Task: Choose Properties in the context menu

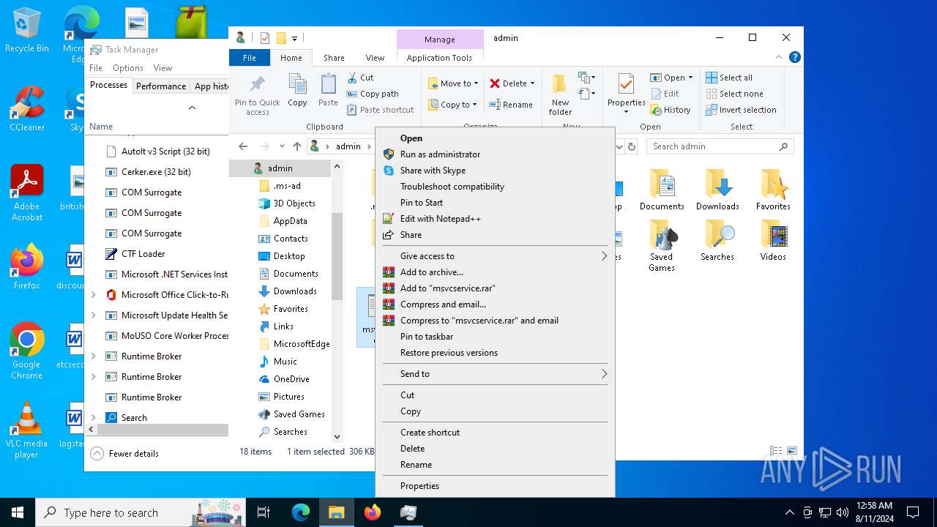Action: click(x=495, y=486)
